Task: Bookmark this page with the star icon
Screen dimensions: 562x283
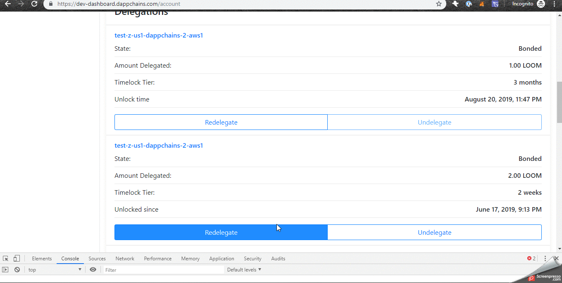Action: [439, 4]
